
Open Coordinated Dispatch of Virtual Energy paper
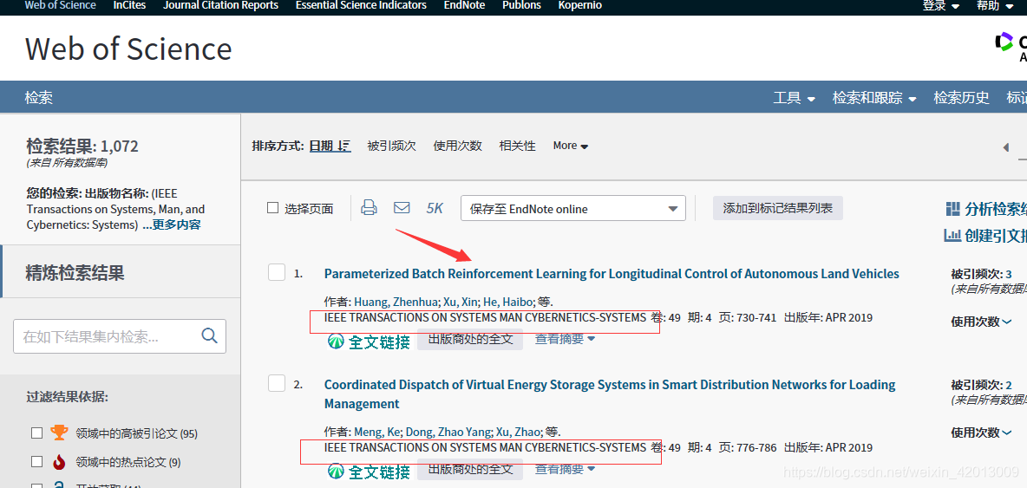pyautogui.click(x=610, y=394)
